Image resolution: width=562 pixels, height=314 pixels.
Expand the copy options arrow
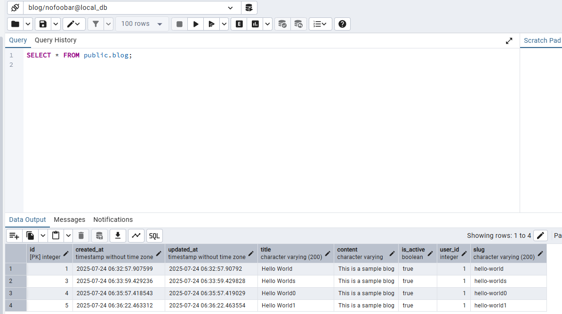[43, 235]
